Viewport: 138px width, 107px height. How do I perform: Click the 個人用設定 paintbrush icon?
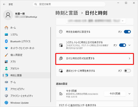6,55
